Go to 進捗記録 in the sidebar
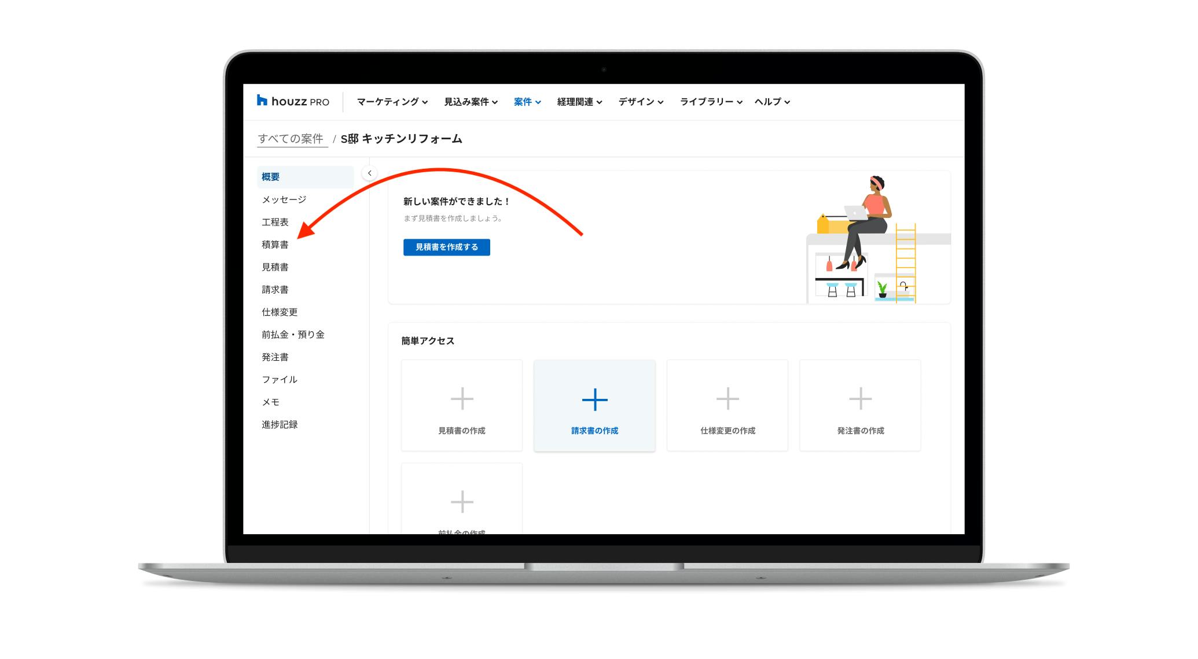This screenshot has width=1198, height=659. pos(280,425)
